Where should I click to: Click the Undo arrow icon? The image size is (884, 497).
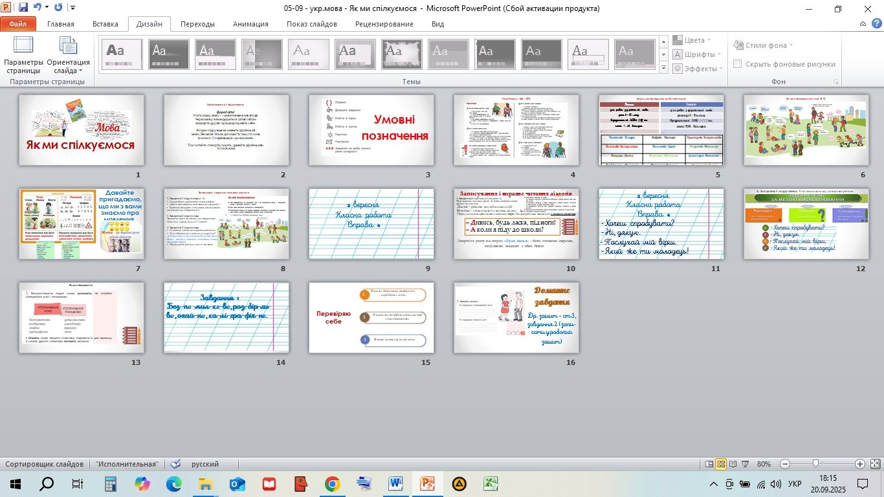pyautogui.click(x=37, y=8)
